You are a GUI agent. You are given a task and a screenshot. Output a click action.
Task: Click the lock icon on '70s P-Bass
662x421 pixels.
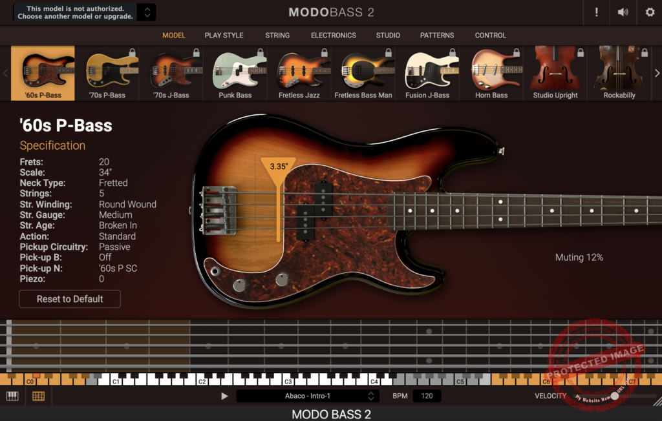132,52
